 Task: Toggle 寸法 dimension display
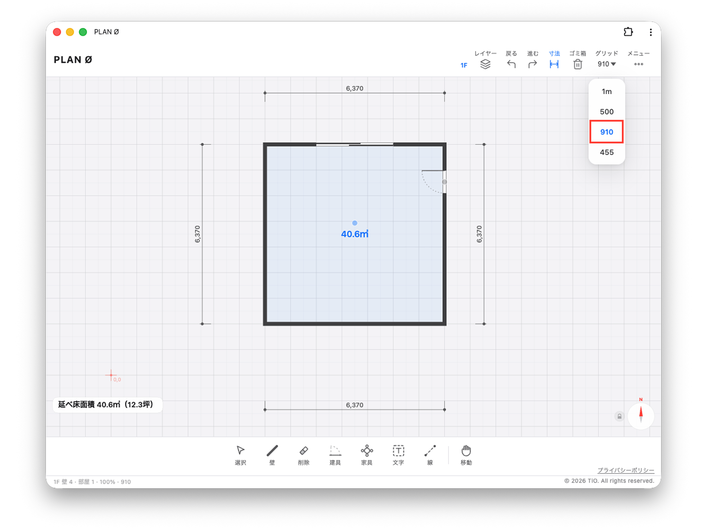[x=554, y=60]
